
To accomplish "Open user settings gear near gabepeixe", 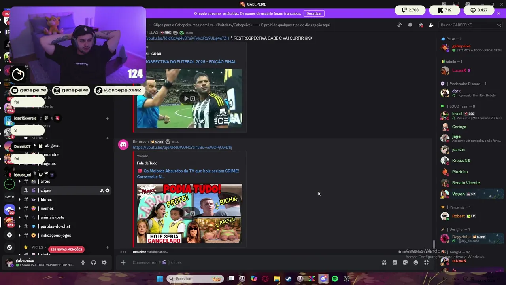I will [x=104, y=262].
